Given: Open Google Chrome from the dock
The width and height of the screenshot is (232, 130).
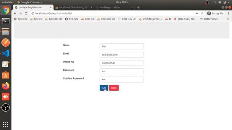Looking at the screenshot, I should 6,10.
